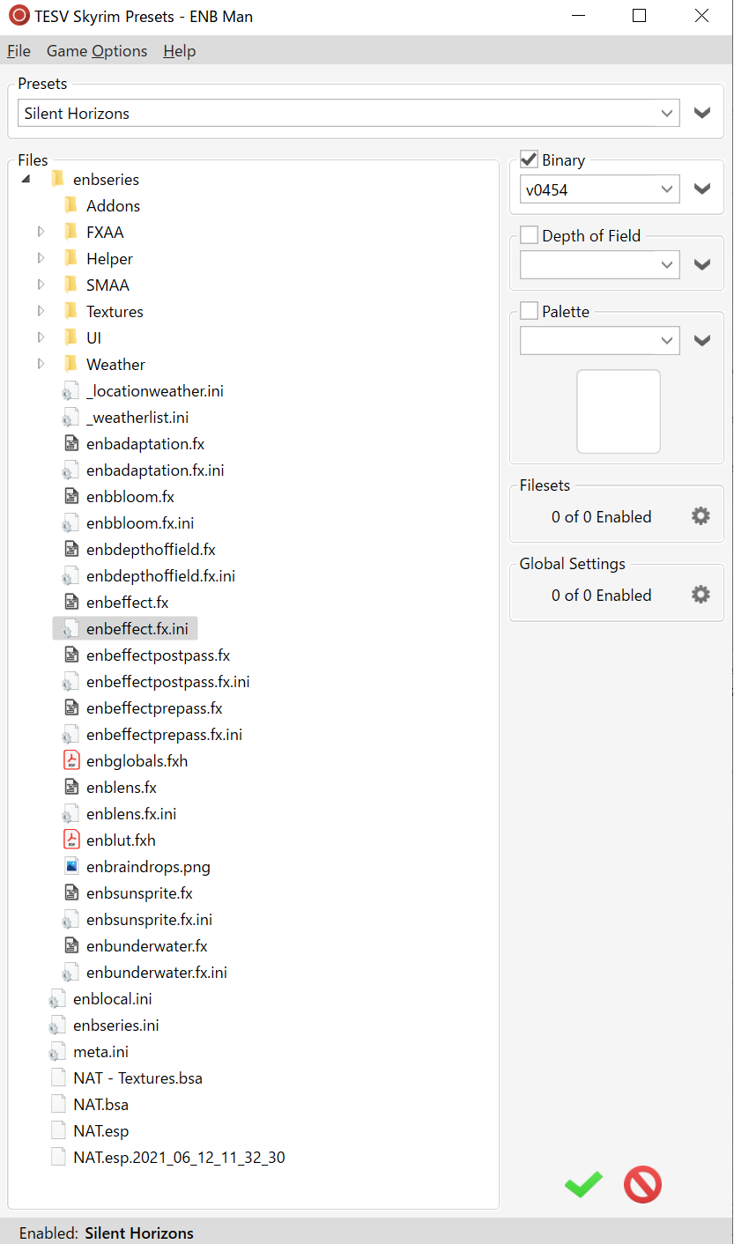Open Filesets settings gear
This screenshot has height=1244, width=734.
(701, 516)
